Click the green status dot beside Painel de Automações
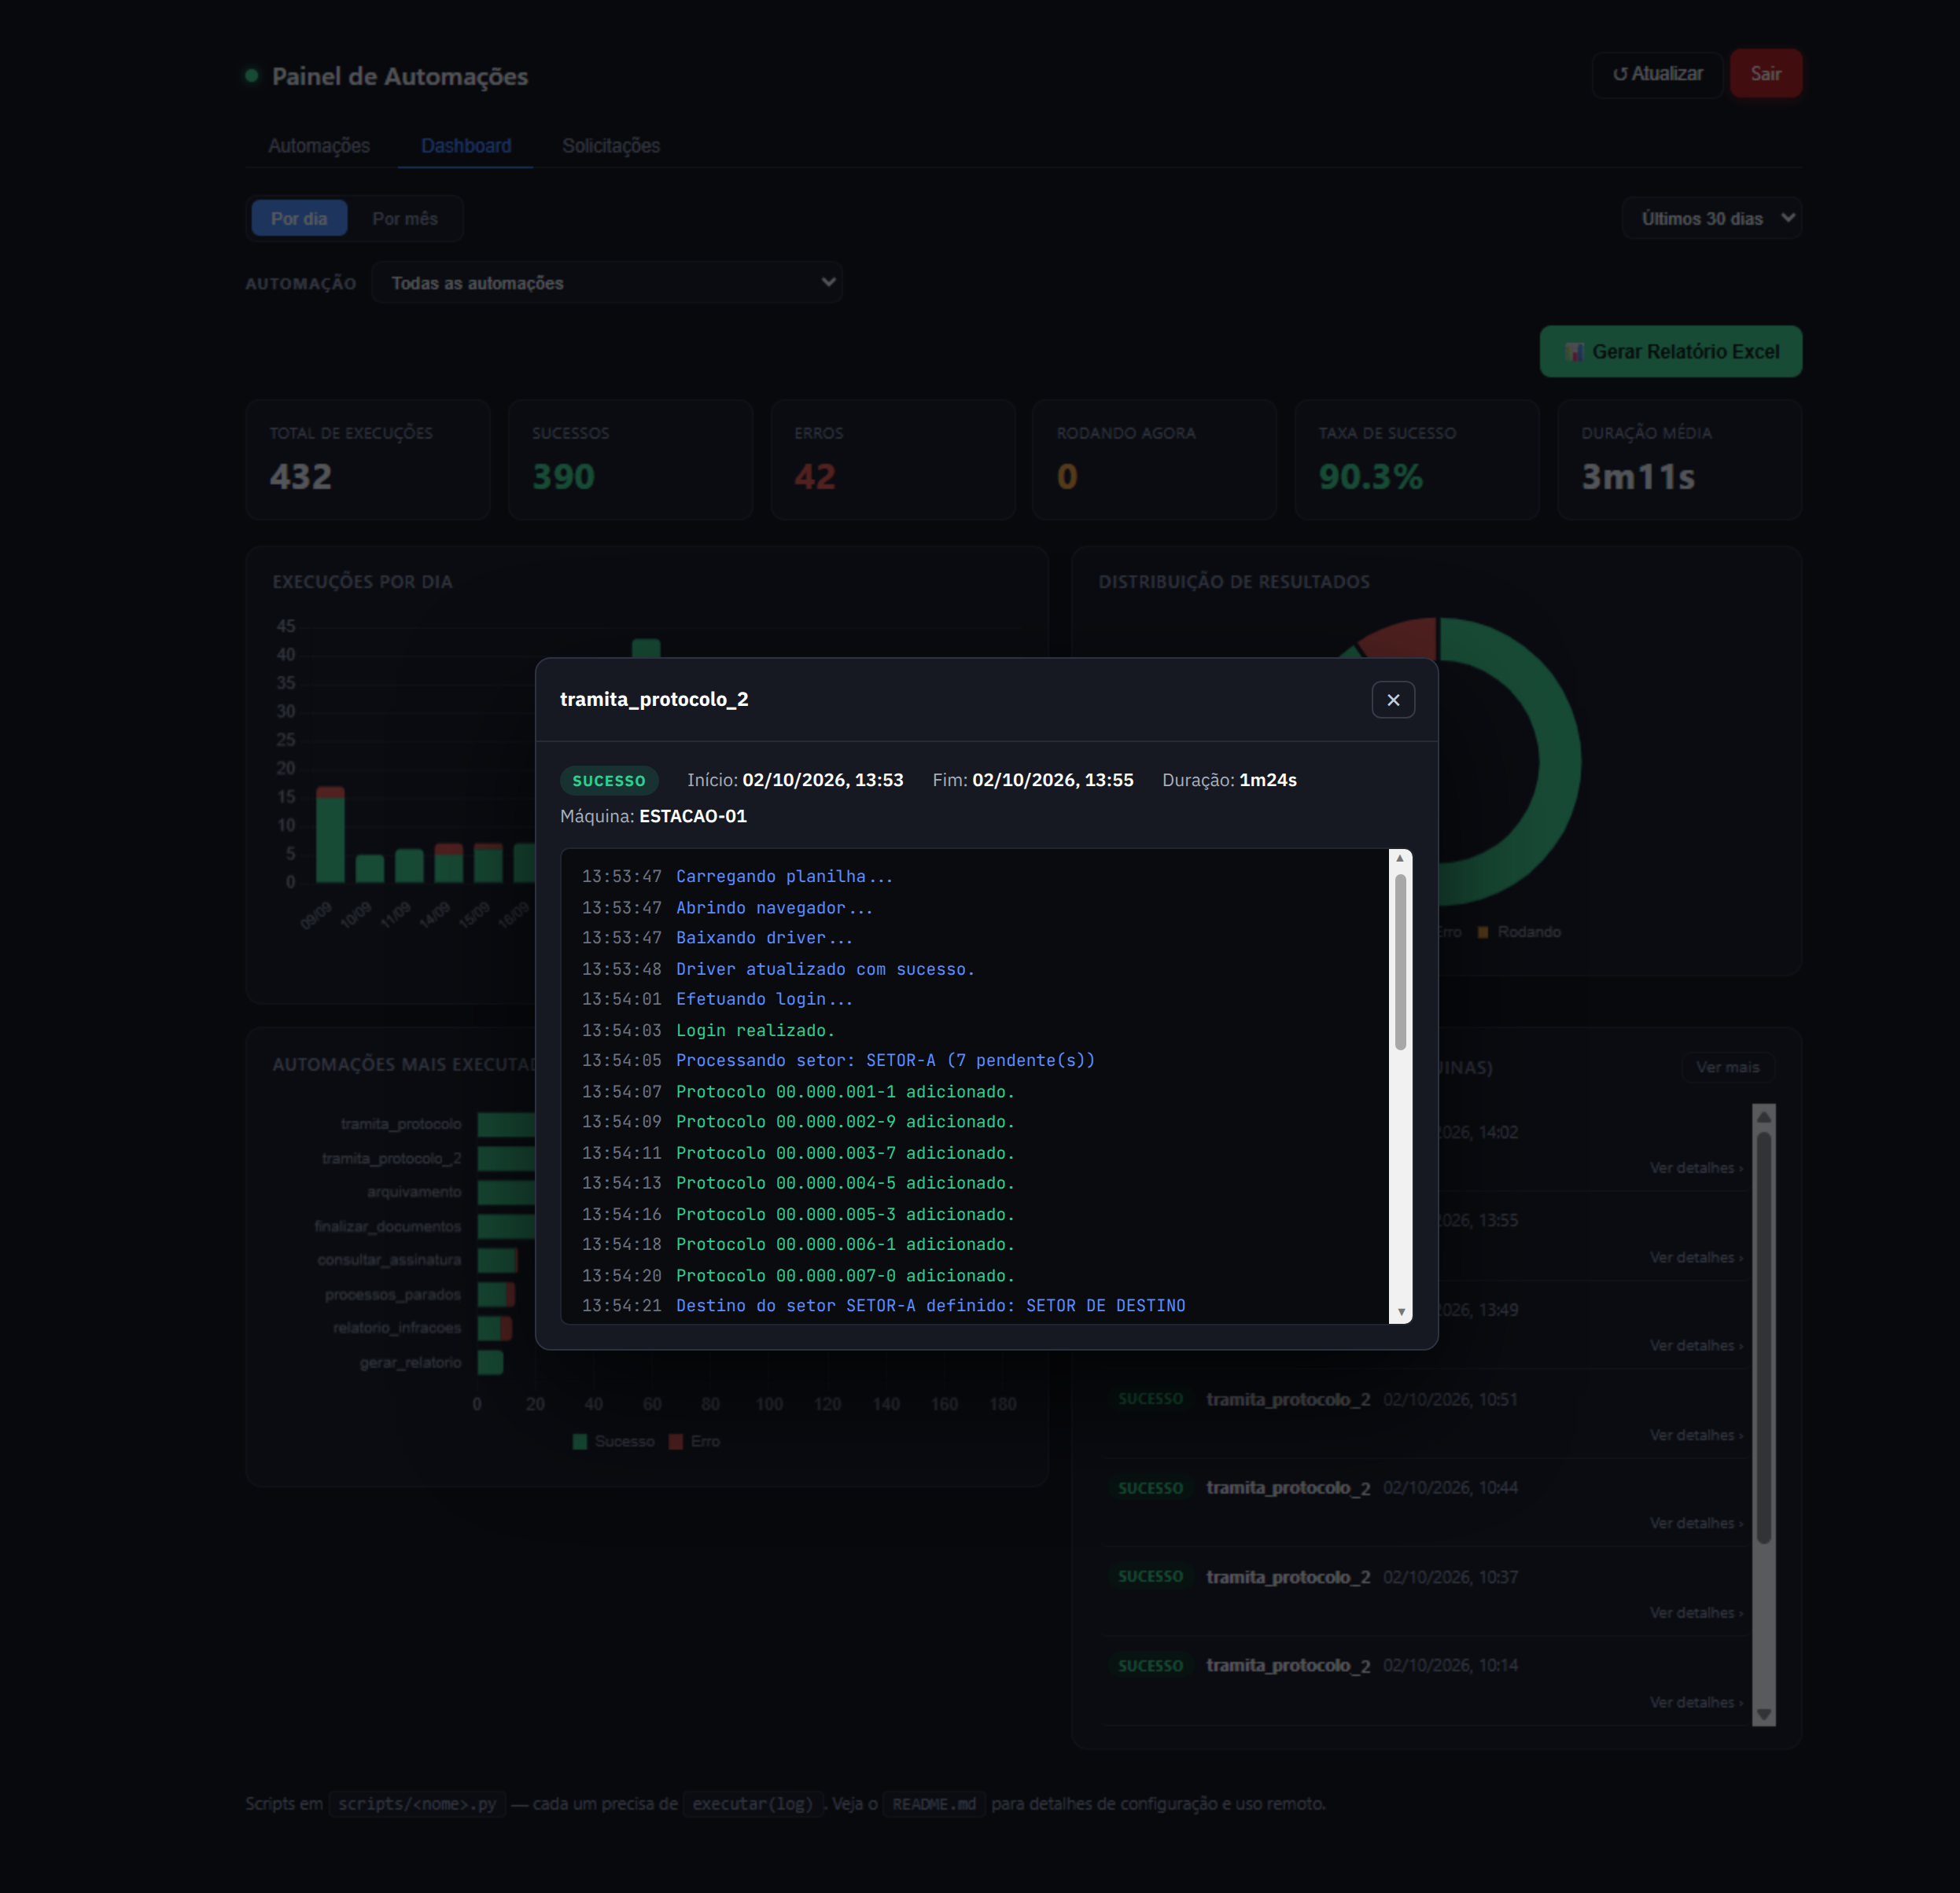Viewport: 1960px width, 1893px height. (x=252, y=76)
